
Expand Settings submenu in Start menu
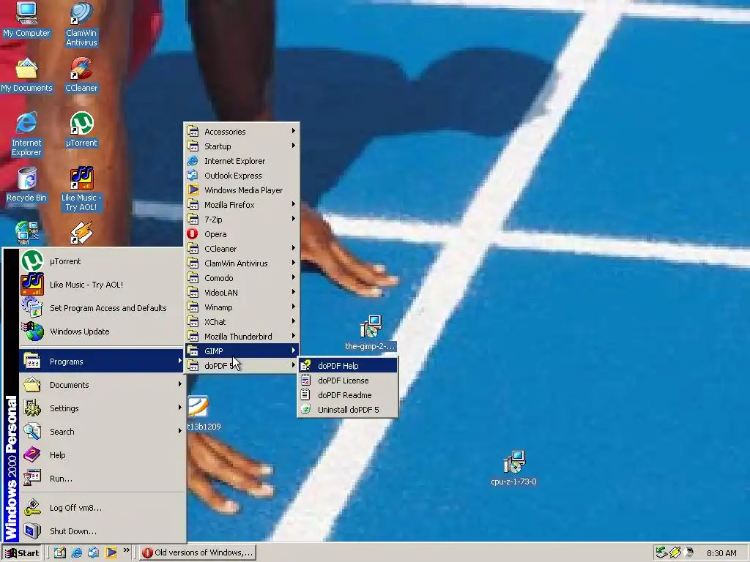click(x=101, y=408)
